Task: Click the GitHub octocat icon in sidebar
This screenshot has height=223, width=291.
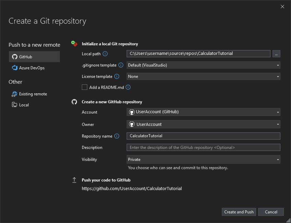Action: (x=15, y=57)
